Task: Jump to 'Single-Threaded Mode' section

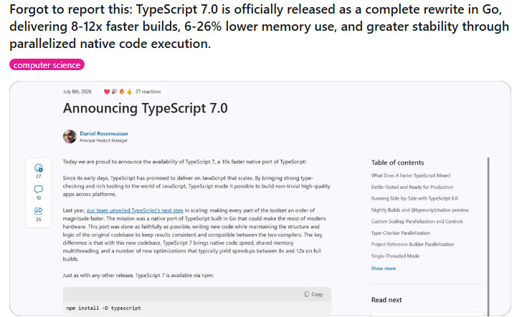Action: pyautogui.click(x=395, y=255)
